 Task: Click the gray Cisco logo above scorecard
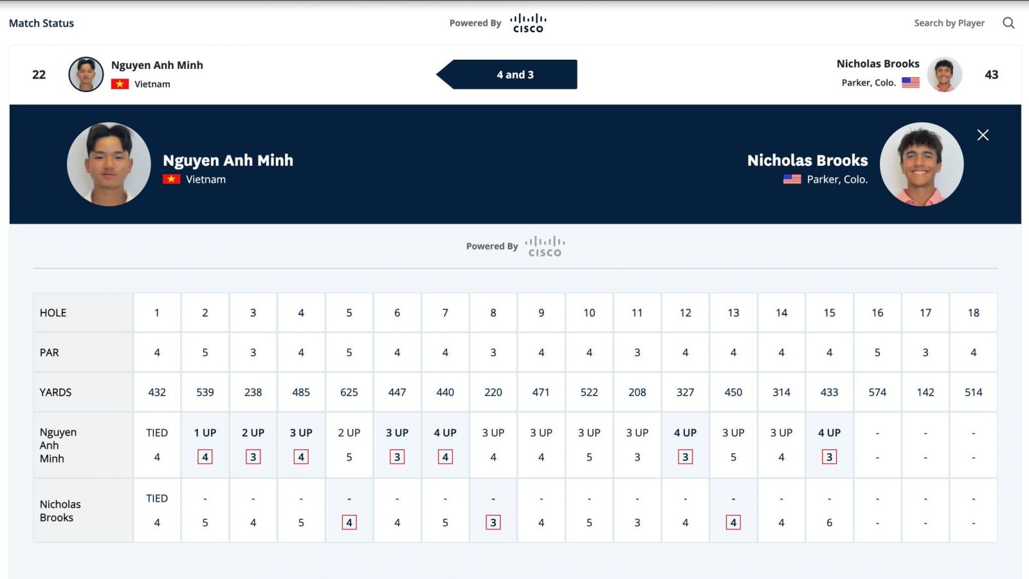(545, 246)
